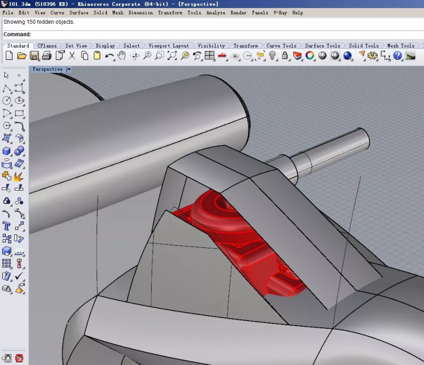Toggle the lock objects padlock icon

(x=285, y=56)
